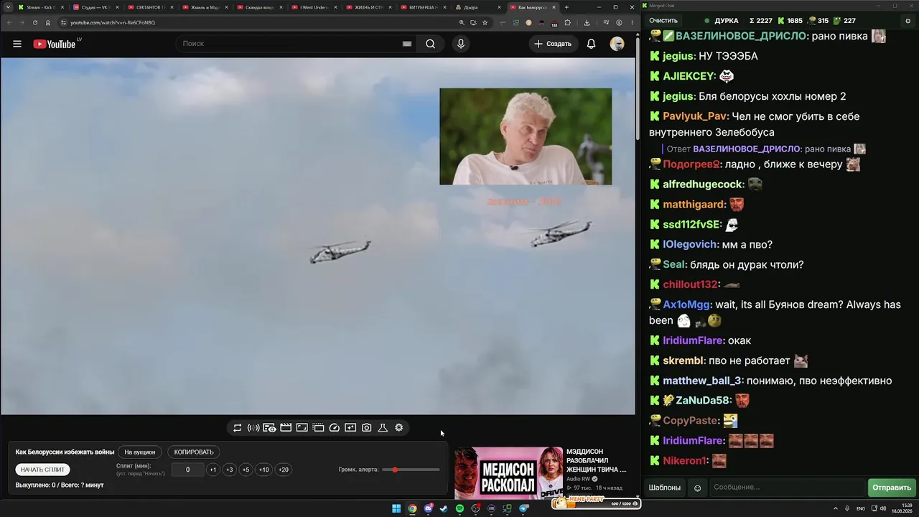Open the YouTube account avatar menu
Viewport: 919px width, 517px height.
click(x=617, y=44)
